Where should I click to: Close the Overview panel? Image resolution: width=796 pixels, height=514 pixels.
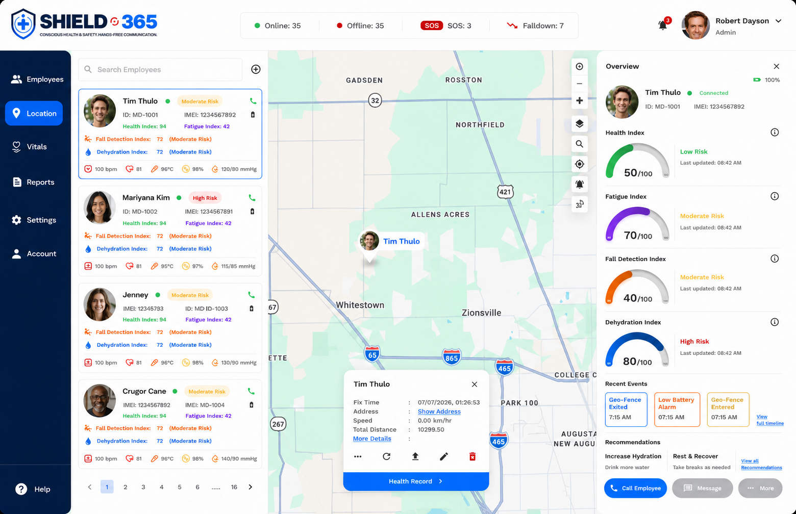tap(777, 66)
